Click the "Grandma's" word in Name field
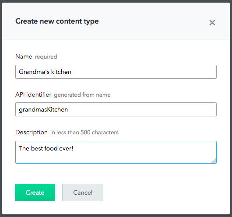The width and height of the screenshot is (232, 217). click(x=34, y=72)
